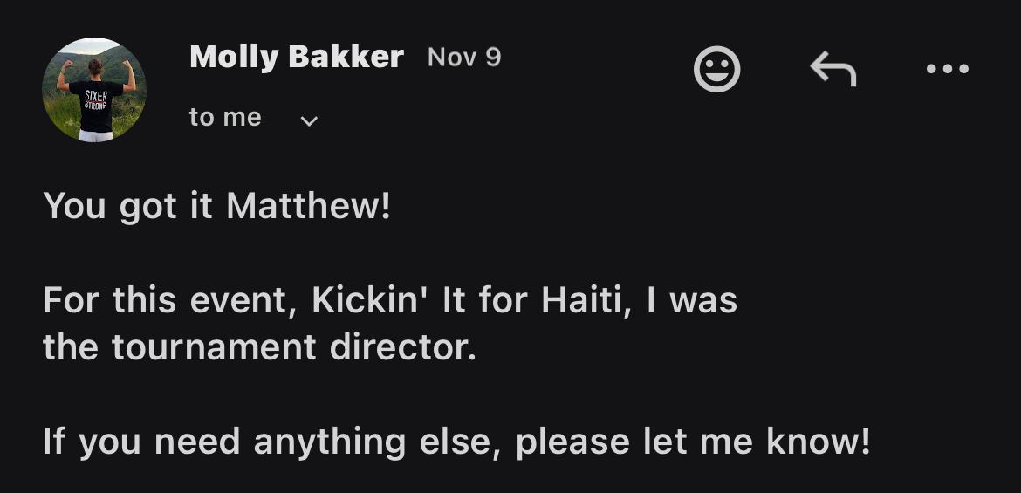This screenshot has width=1021, height=493.
Task: Click the "You got it Matthew!" line
Action: point(216,206)
